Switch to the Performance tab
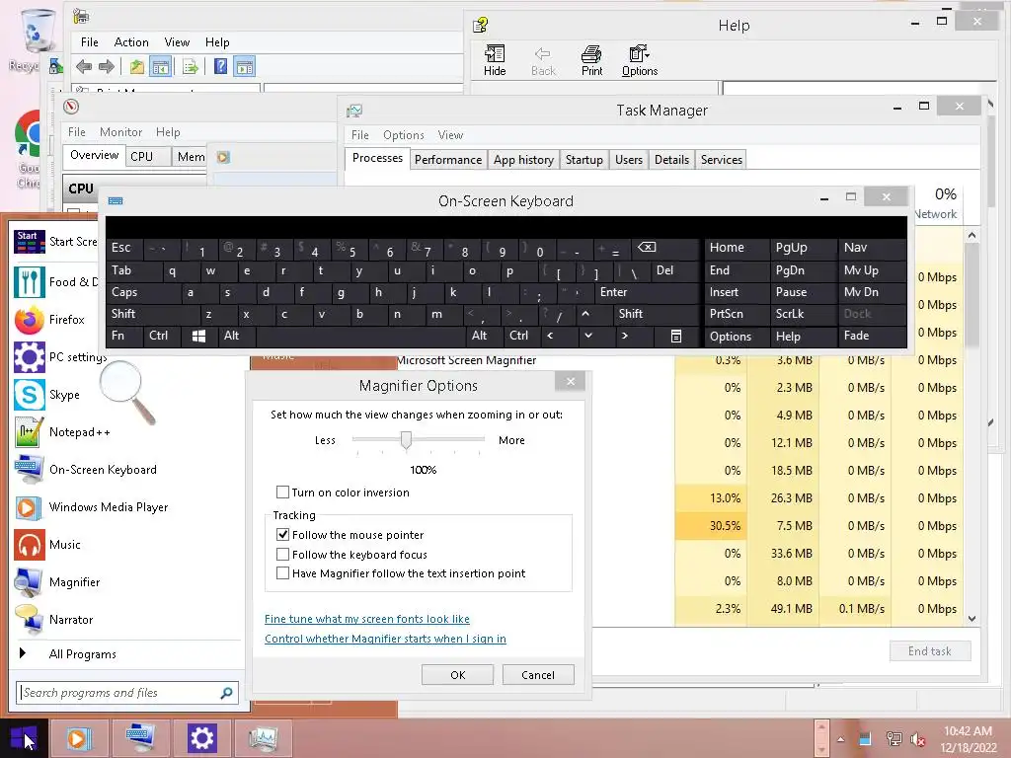The image size is (1011, 758). coord(448,160)
